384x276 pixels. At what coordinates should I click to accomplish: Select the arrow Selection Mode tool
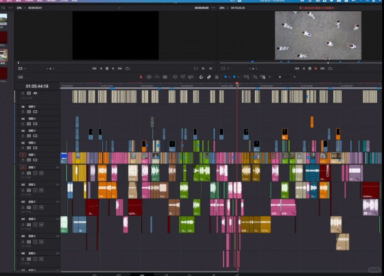(x=141, y=77)
